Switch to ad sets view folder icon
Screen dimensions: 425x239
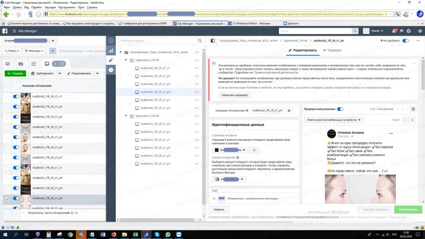(21, 64)
